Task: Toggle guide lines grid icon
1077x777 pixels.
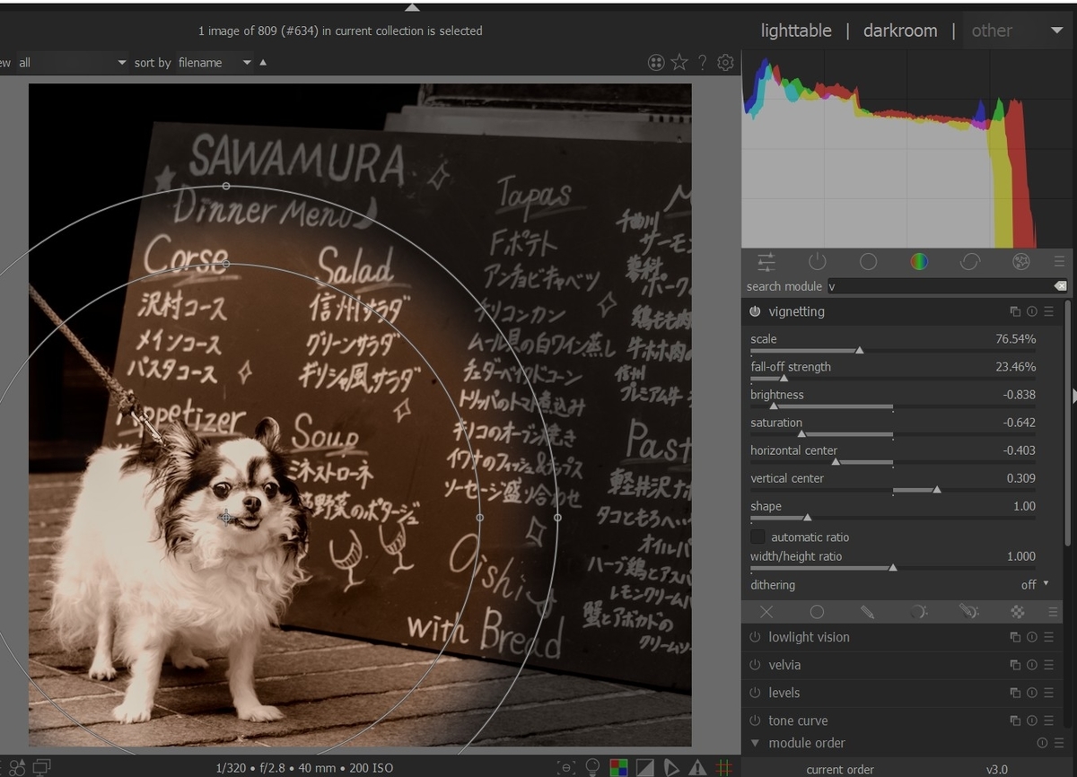Action: 724,767
